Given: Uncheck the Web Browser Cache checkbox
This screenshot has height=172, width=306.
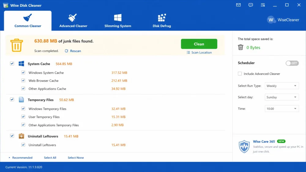Looking at the screenshot, I should 23,80.
